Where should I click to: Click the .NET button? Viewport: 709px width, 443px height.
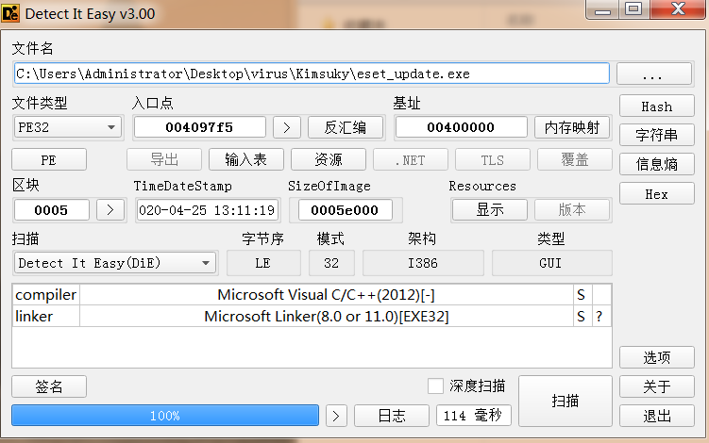[x=411, y=159]
